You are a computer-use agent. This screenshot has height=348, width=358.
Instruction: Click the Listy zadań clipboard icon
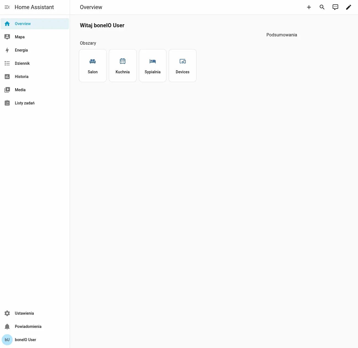[x=7, y=103]
